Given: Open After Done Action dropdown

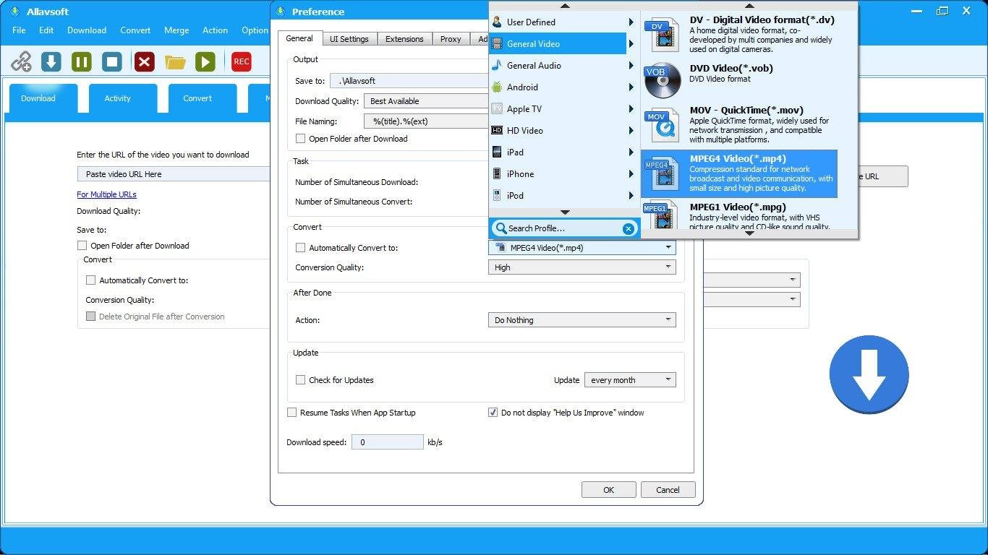Looking at the screenshot, I should pos(582,320).
